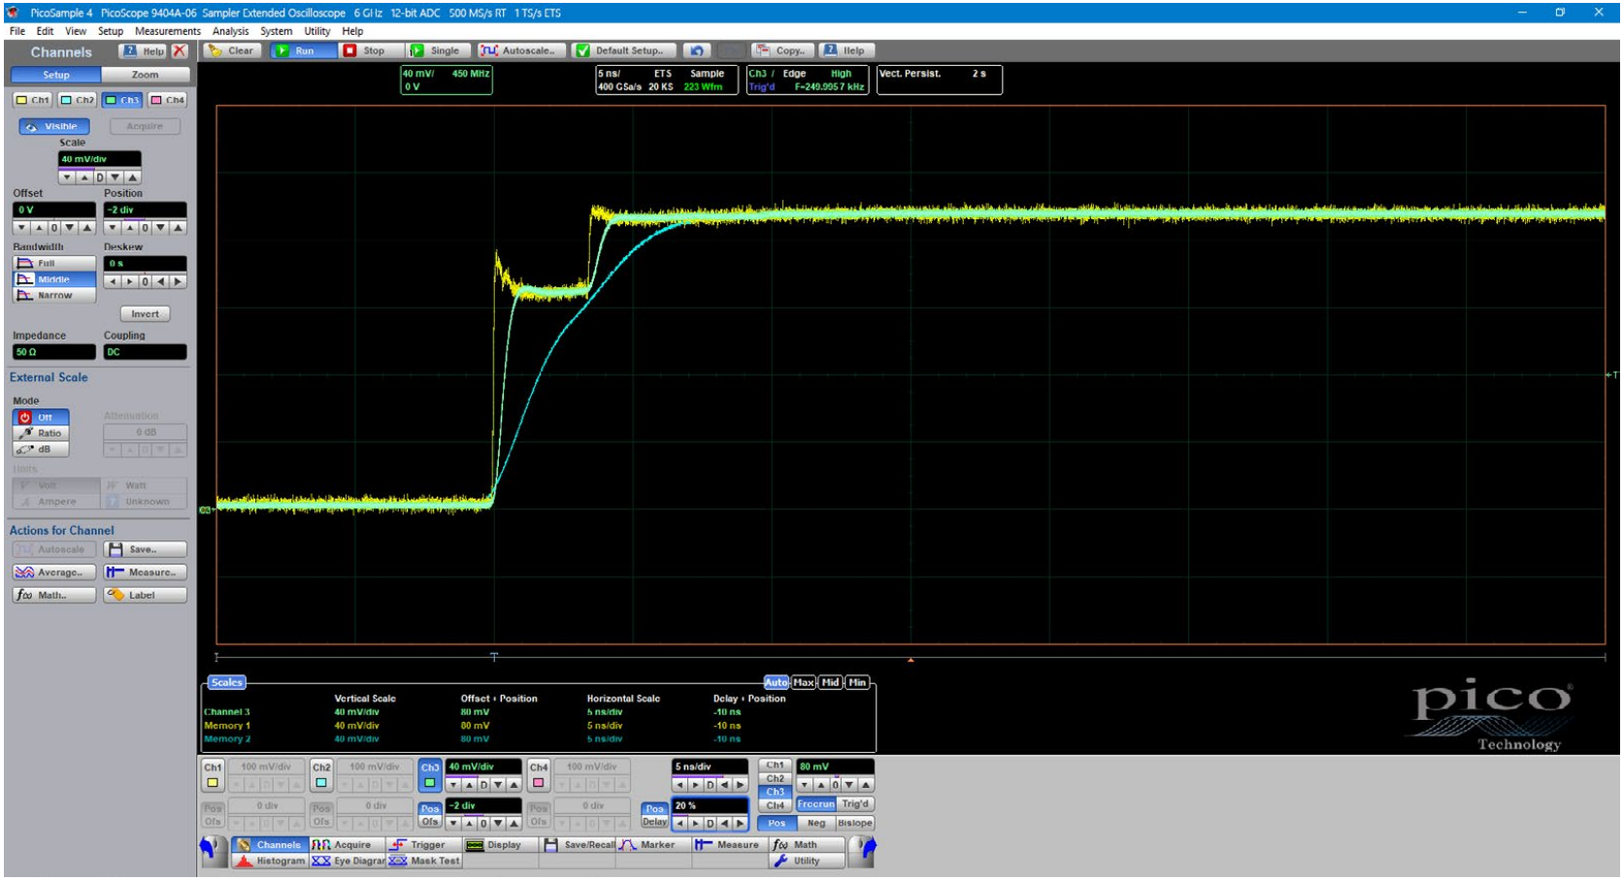
Task: Click the Average... action button
Action: [54, 572]
